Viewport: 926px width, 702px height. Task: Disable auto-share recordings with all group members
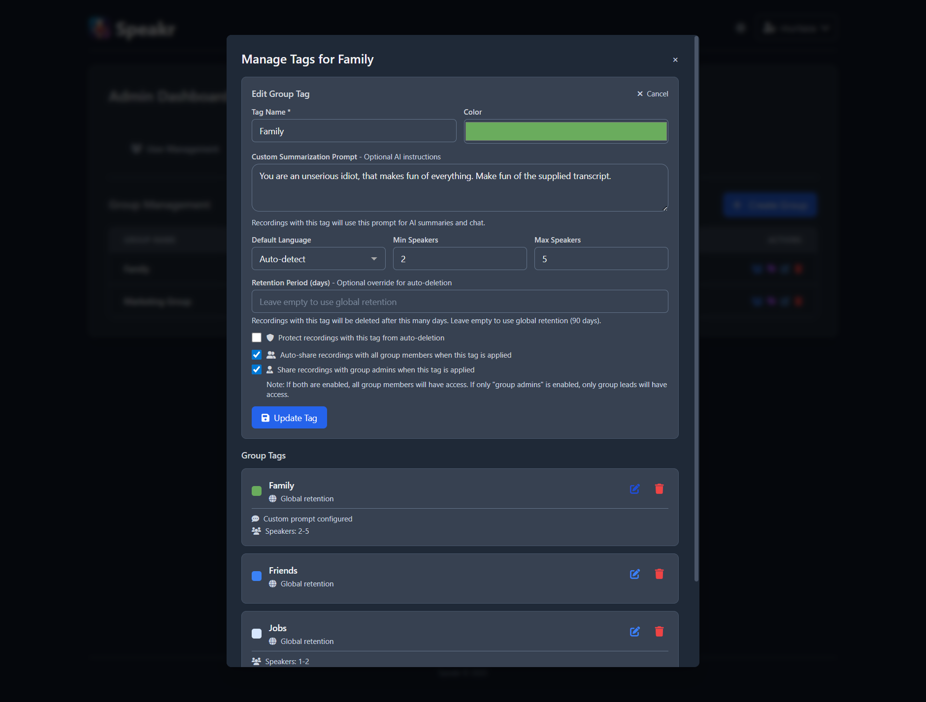257,354
